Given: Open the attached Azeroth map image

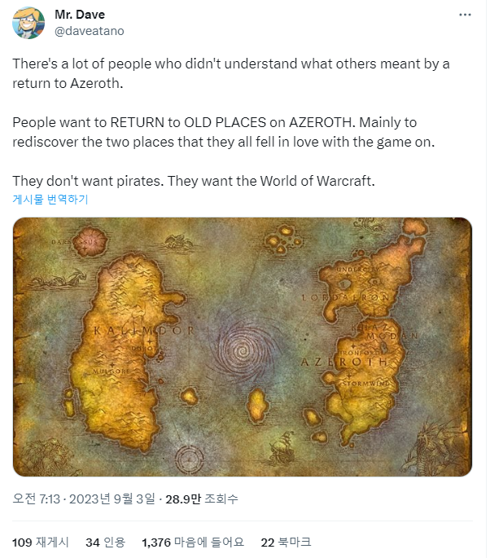Looking at the screenshot, I should coord(243,347).
